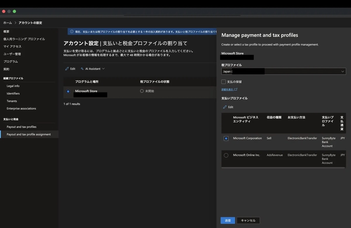Click 税プロファイルの状態 column header

click(x=155, y=82)
